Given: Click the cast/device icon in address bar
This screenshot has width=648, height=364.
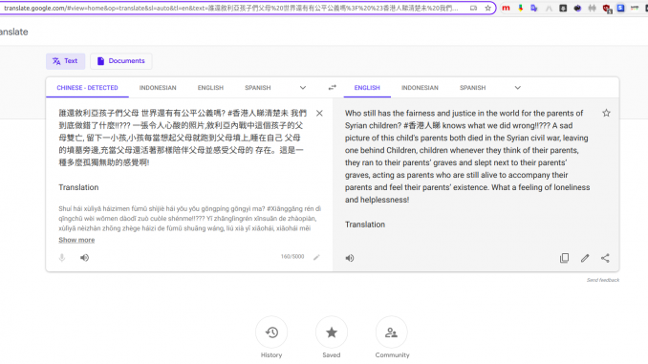Looking at the screenshot, I should click(474, 8).
